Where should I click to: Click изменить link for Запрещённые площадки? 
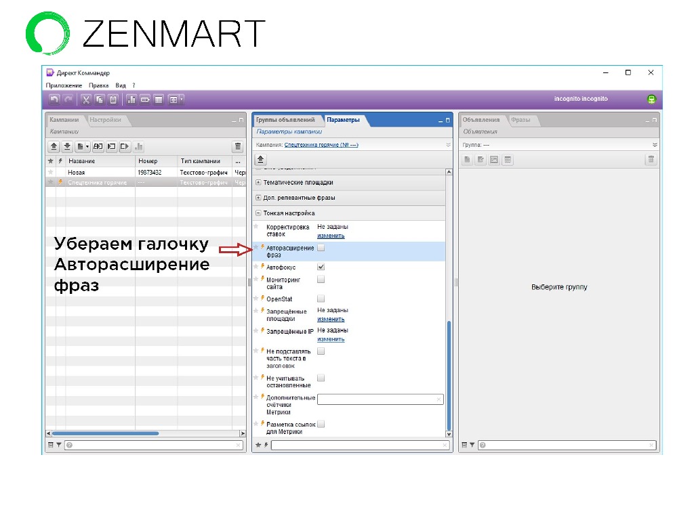click(331, 320)
